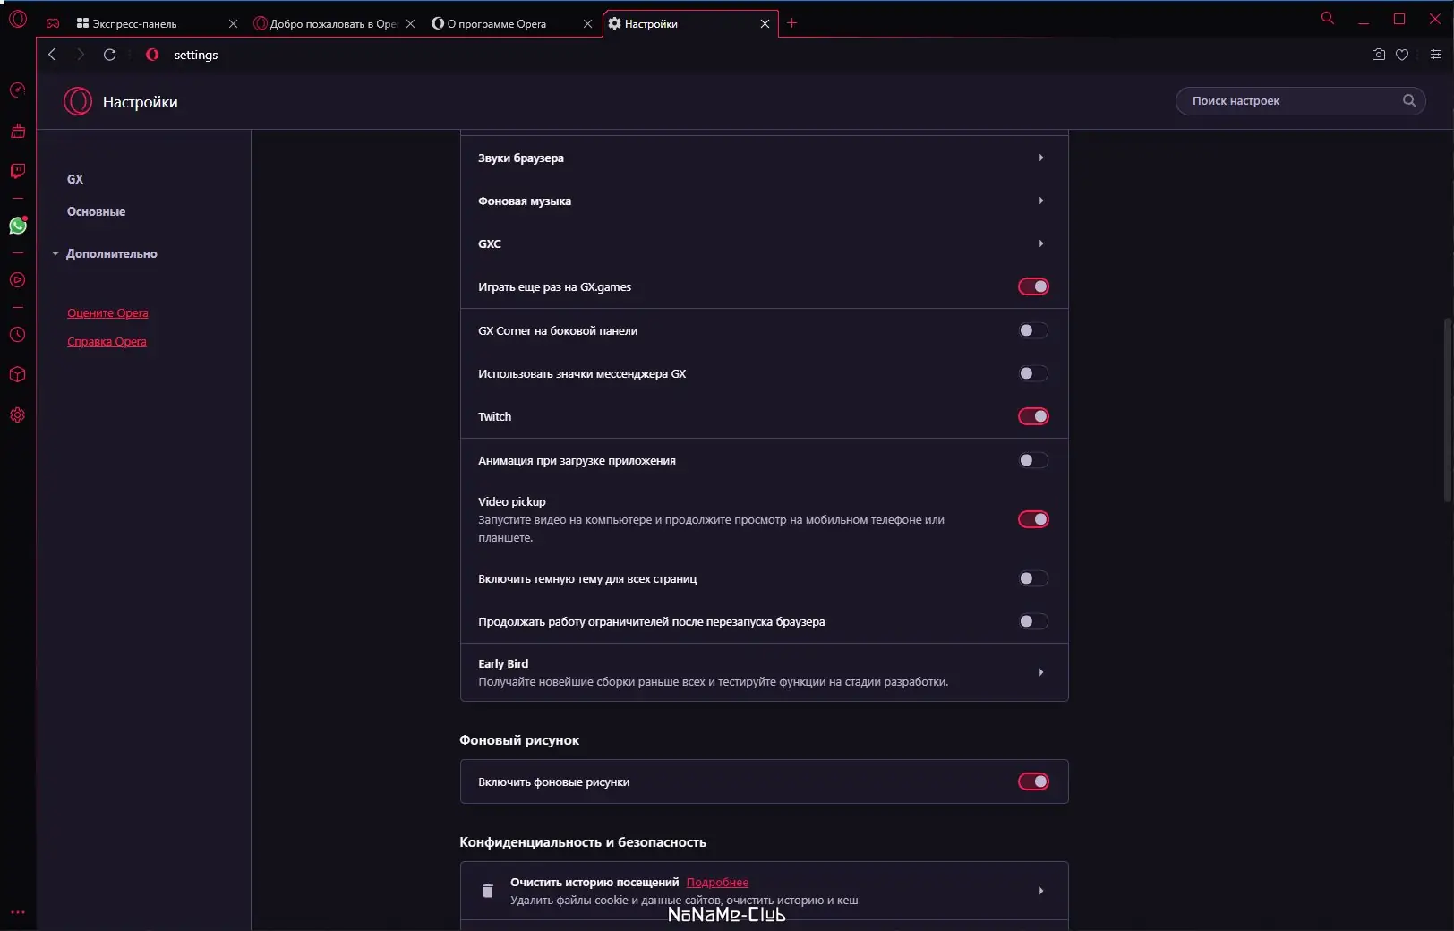Expand the GXC row arrow

(1041, 243)
